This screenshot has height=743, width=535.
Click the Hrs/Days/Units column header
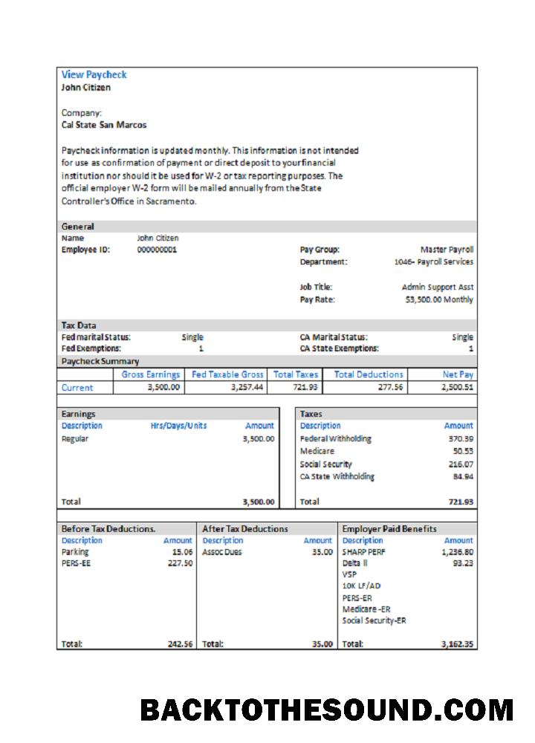click(x=178, y=426)
